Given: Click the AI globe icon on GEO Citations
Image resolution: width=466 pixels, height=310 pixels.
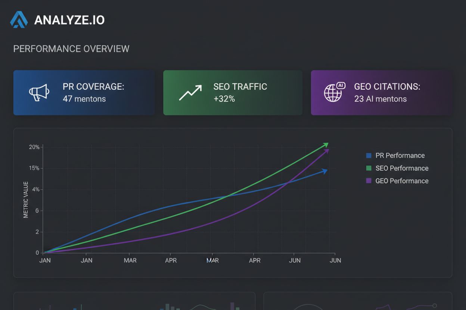Looking at the screenshot, I should 333,92.
